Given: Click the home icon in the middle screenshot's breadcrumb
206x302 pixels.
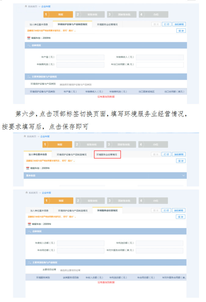Looking at the screenshot, I should 25,136.
